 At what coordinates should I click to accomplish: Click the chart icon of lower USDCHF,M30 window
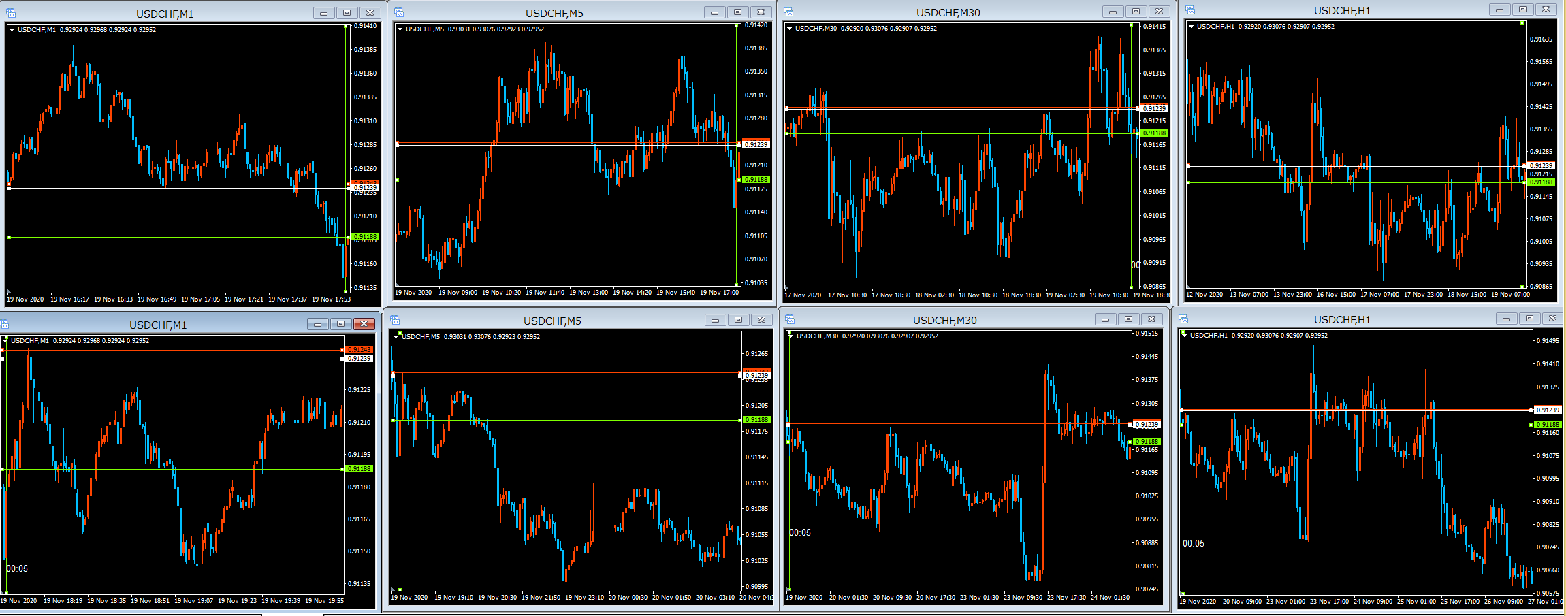(790, 319)
